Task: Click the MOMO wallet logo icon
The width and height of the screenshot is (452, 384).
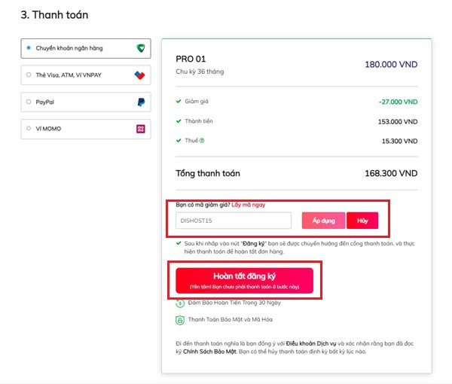Action: click(x=141, y=129)
